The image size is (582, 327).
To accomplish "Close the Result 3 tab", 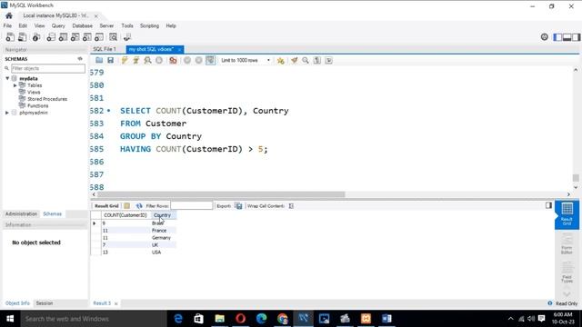I will click(115, 303).
